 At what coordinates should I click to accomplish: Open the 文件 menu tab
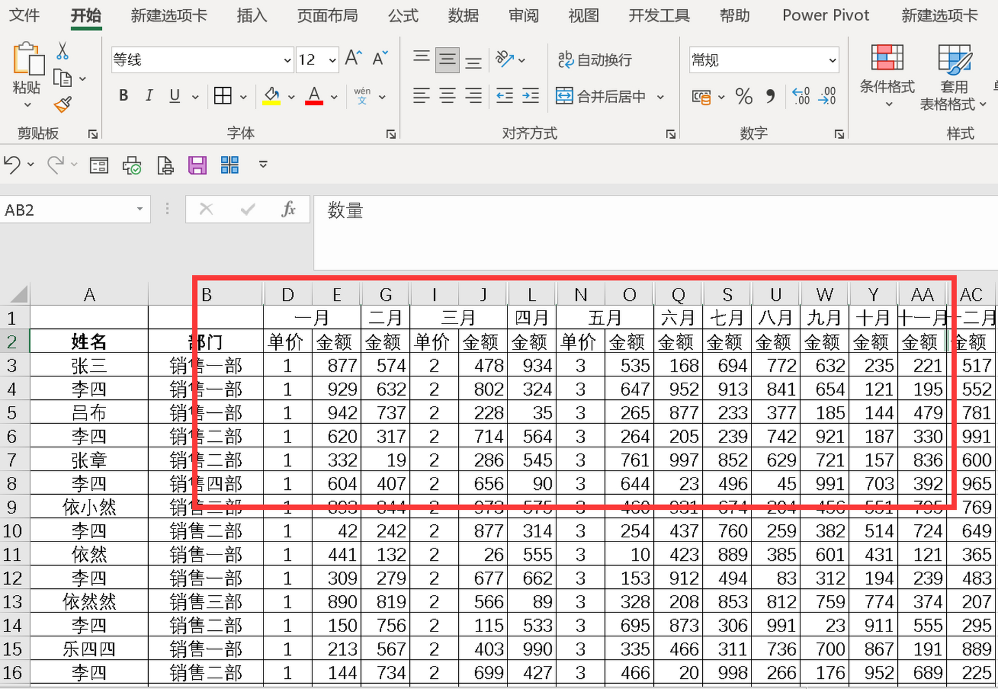pos(24,15)
